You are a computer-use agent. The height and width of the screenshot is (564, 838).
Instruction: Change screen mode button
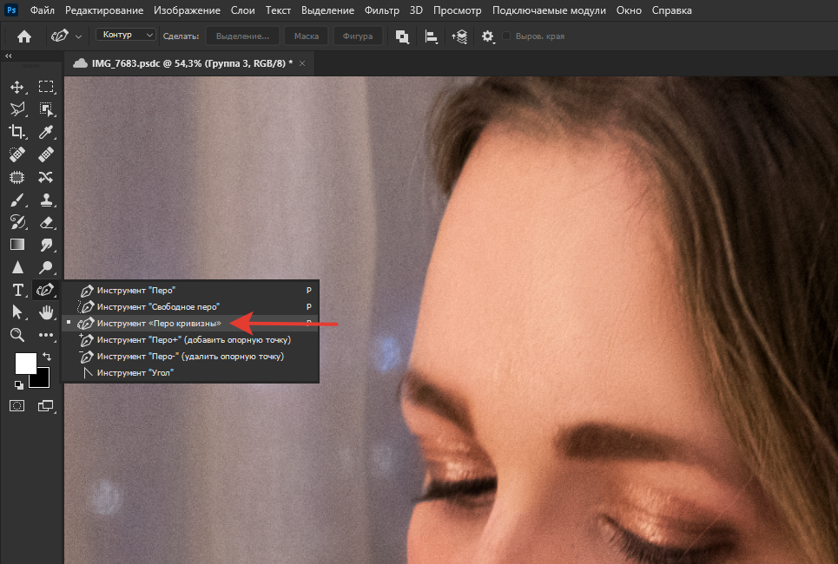point(46,406)
